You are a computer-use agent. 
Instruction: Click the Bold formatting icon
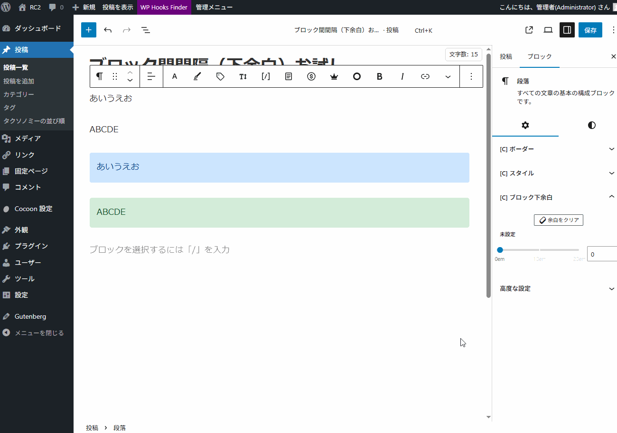[379, 76]
